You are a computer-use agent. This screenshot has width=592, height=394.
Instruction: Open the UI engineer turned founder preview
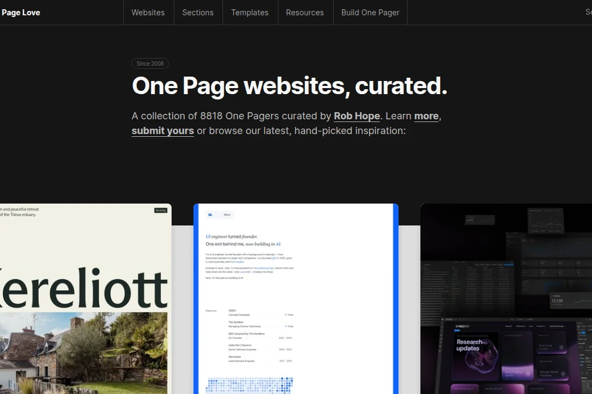(296, 274)
